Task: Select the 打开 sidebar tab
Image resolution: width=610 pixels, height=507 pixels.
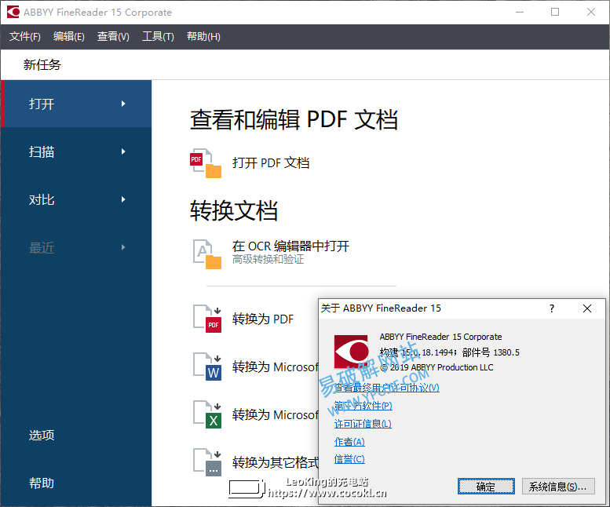Action: pyautogui.click(x=76, y=104)
